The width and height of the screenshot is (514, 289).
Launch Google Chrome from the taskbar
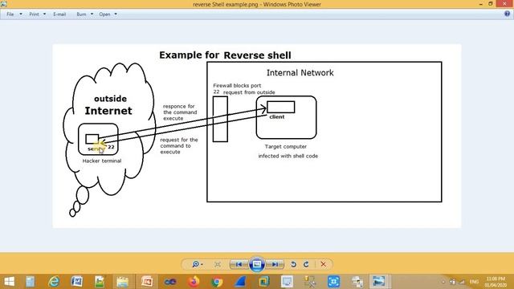pos(217,282)
